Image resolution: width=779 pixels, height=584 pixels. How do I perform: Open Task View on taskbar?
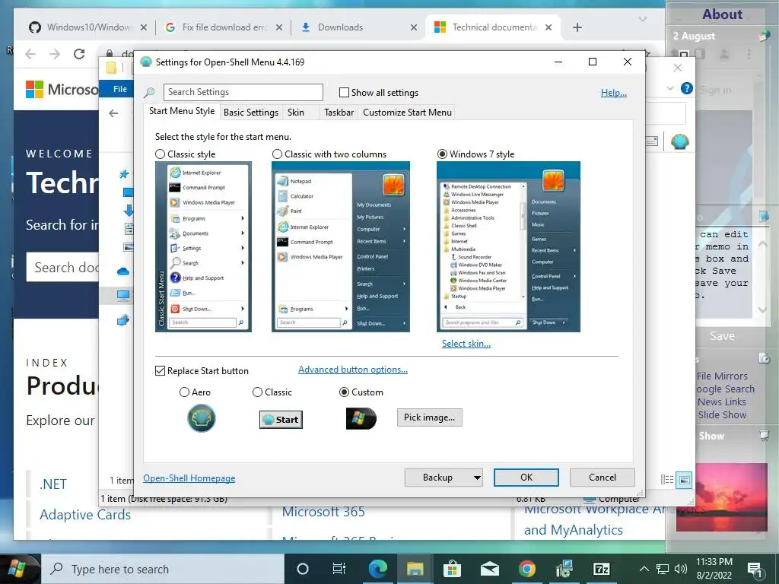click(x=339, y=569)
